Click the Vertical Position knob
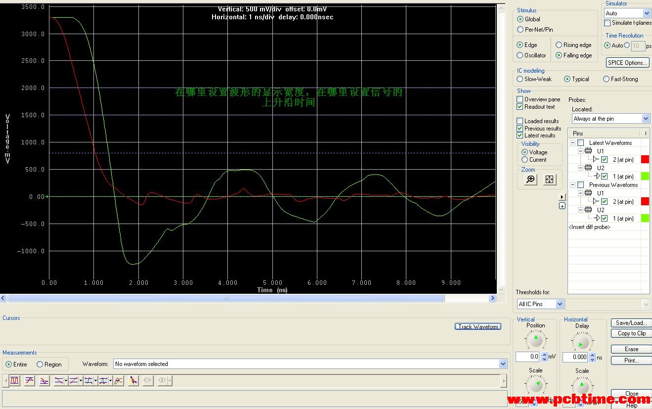 (x=535, y=340)
